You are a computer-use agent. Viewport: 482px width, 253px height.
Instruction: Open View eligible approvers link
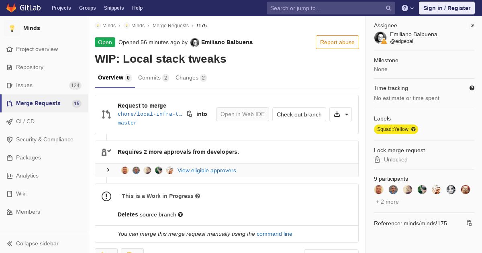(x=207, y=170)
